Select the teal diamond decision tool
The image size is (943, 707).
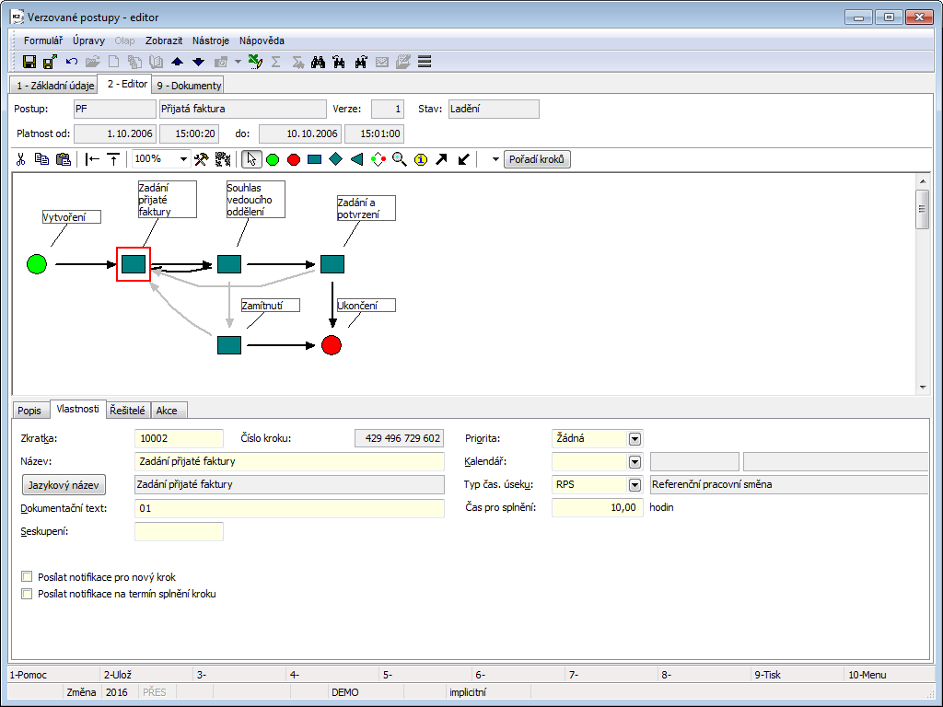click(x=335, y=159)
